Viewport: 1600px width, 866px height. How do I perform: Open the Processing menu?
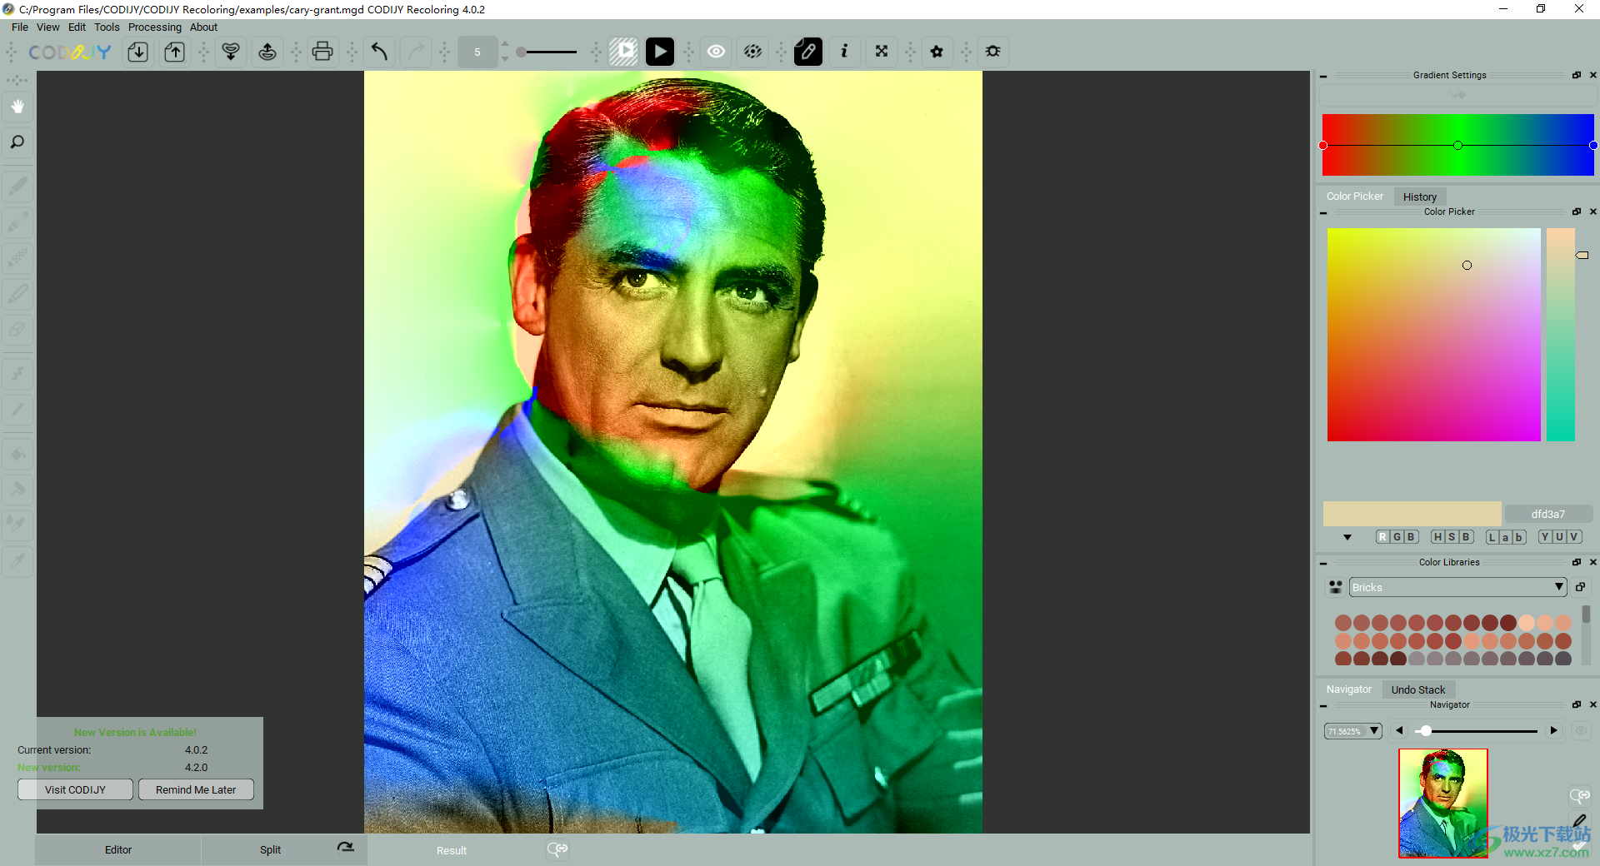coord(155,27)
